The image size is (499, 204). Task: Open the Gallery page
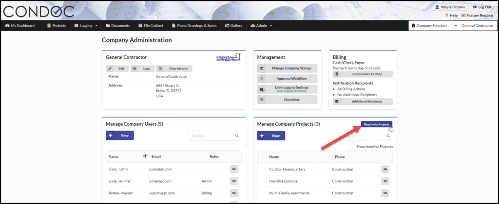(x=233, y=26)
